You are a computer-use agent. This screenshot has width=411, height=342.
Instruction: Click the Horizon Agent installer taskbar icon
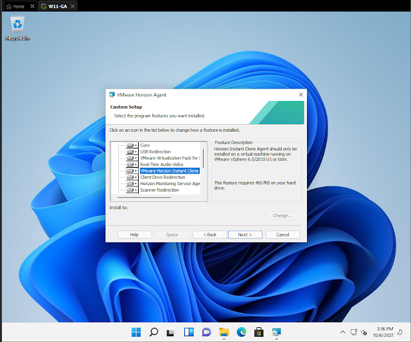[276, 332]
